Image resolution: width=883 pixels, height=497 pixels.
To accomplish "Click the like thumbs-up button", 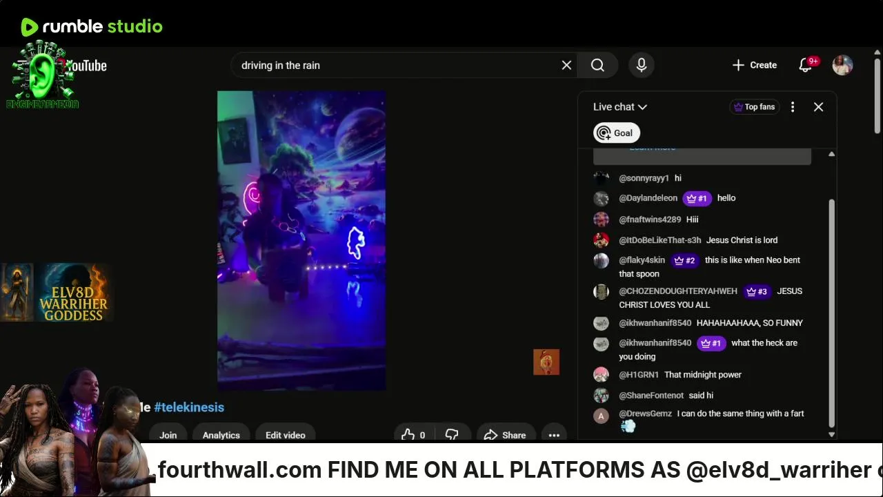I will tap(413, 435).
